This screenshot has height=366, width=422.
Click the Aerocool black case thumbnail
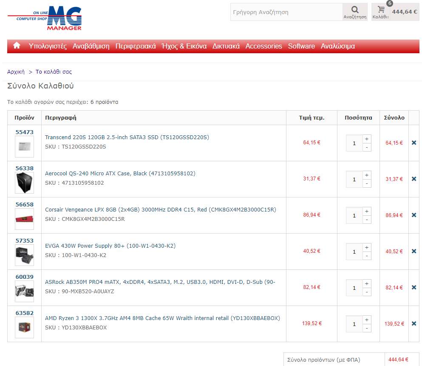pos(25,183)
